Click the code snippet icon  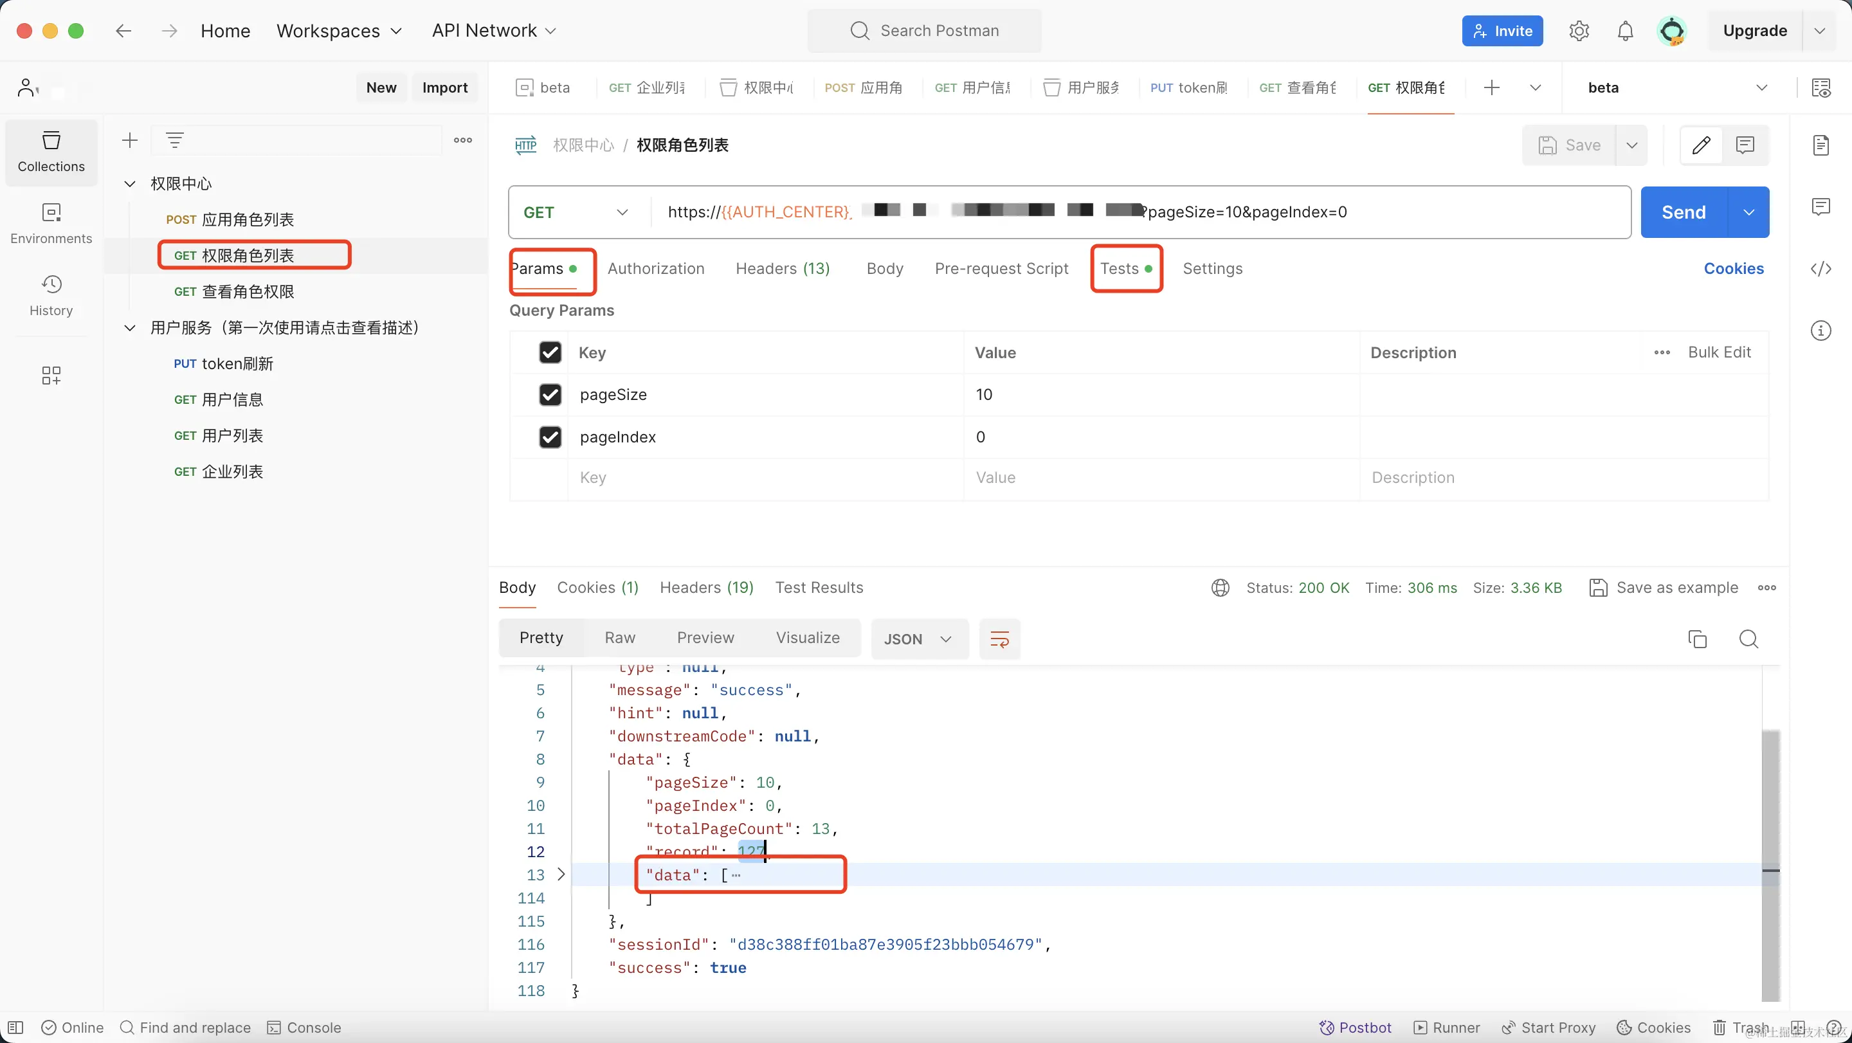tap(1820, 269)
